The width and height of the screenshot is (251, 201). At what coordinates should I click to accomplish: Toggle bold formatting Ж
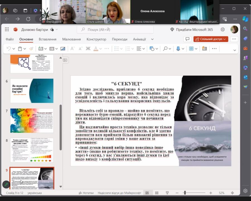[88, 49]
